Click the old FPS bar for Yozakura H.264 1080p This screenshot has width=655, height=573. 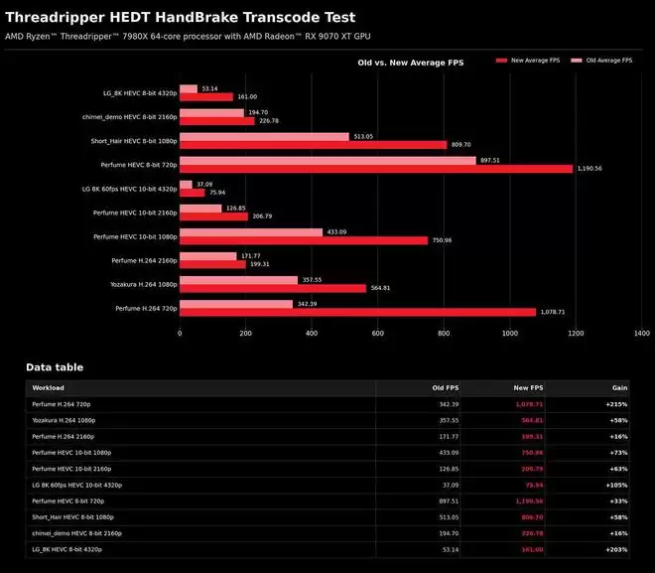coord(239,280)
